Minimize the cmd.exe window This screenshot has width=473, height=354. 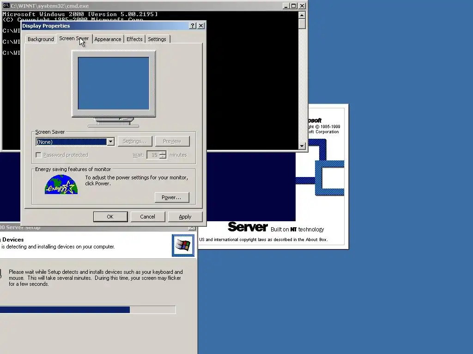pyautogui.click(x=285, y=6)
